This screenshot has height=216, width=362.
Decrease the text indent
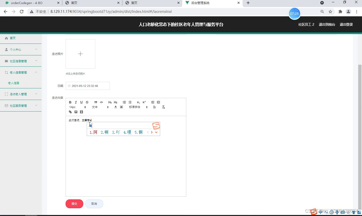click(x=153, y=102)
